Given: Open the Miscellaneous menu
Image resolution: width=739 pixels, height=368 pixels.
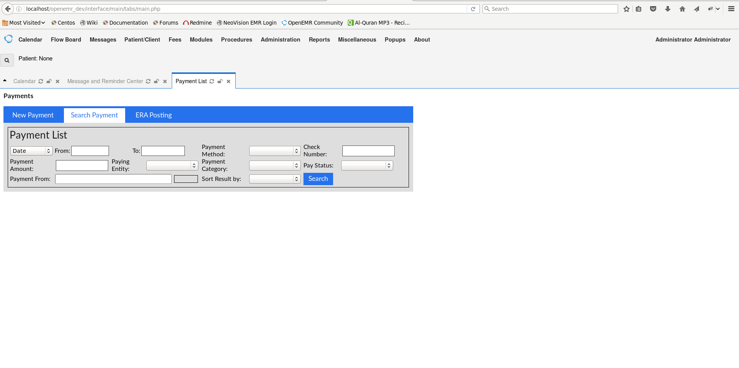Looking at the screenshot, I should click(357, 40).
